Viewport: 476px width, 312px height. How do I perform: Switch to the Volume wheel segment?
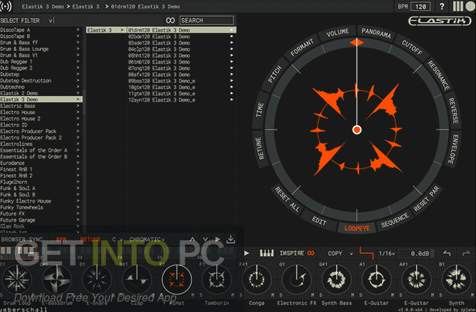pyautogui.click(x=338, y=33)
